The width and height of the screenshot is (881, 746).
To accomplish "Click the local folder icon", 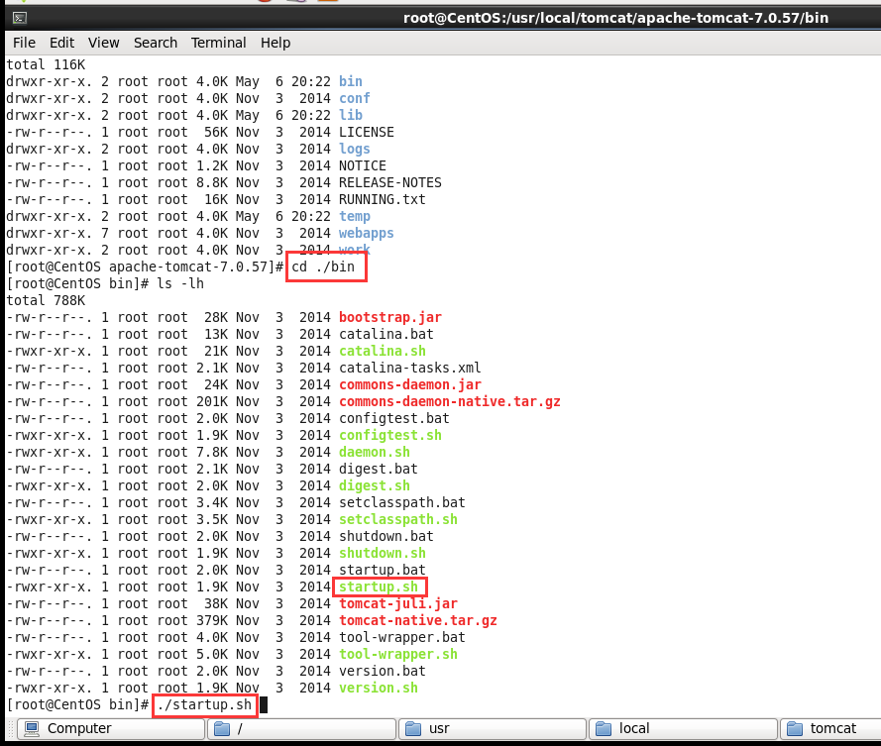I will pyautogui.click(x=604, y=728).
